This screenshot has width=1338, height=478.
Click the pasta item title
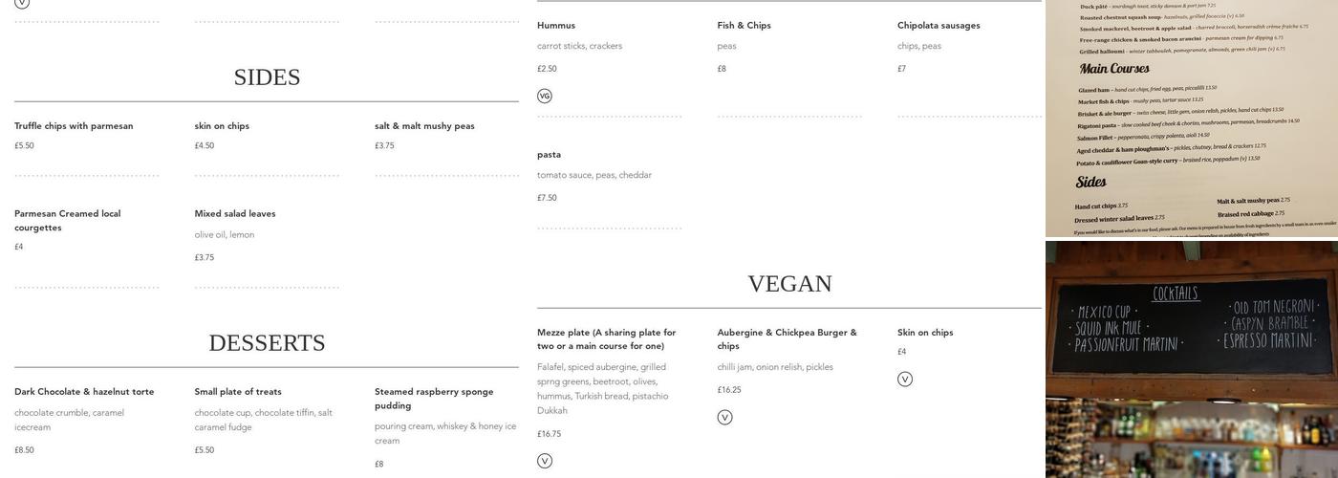pyautogui.click(x=549, y=155)
